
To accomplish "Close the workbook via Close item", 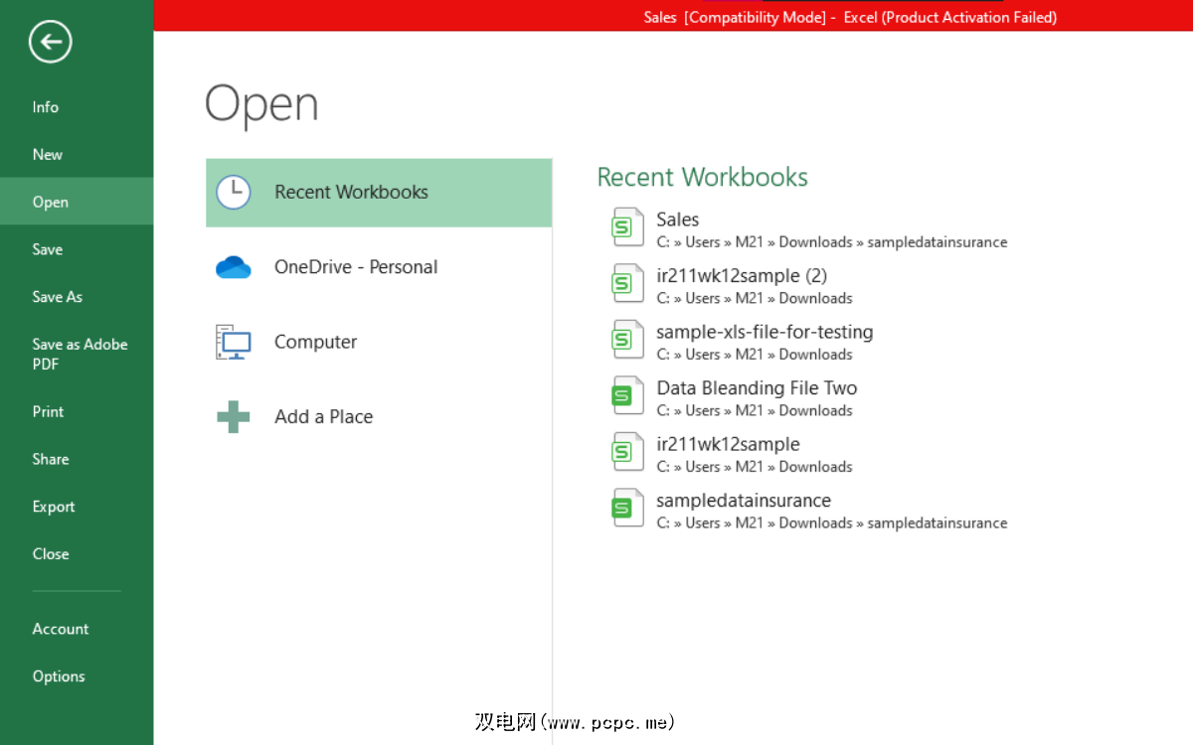I will pos(77,554).
